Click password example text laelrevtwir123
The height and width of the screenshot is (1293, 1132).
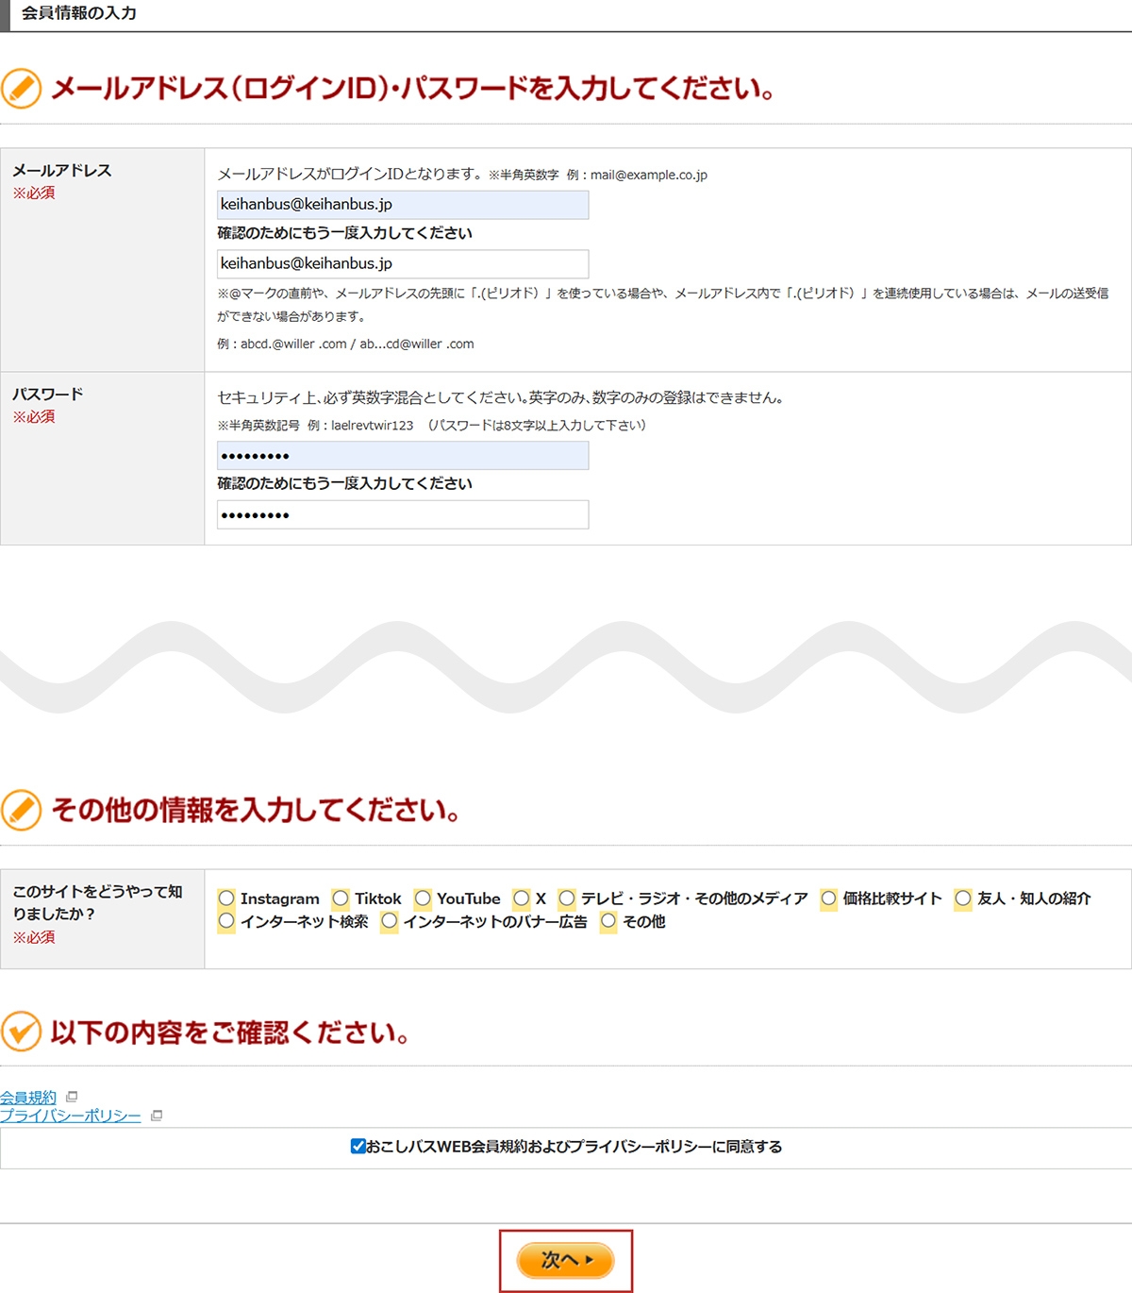[x=372, y=426]
